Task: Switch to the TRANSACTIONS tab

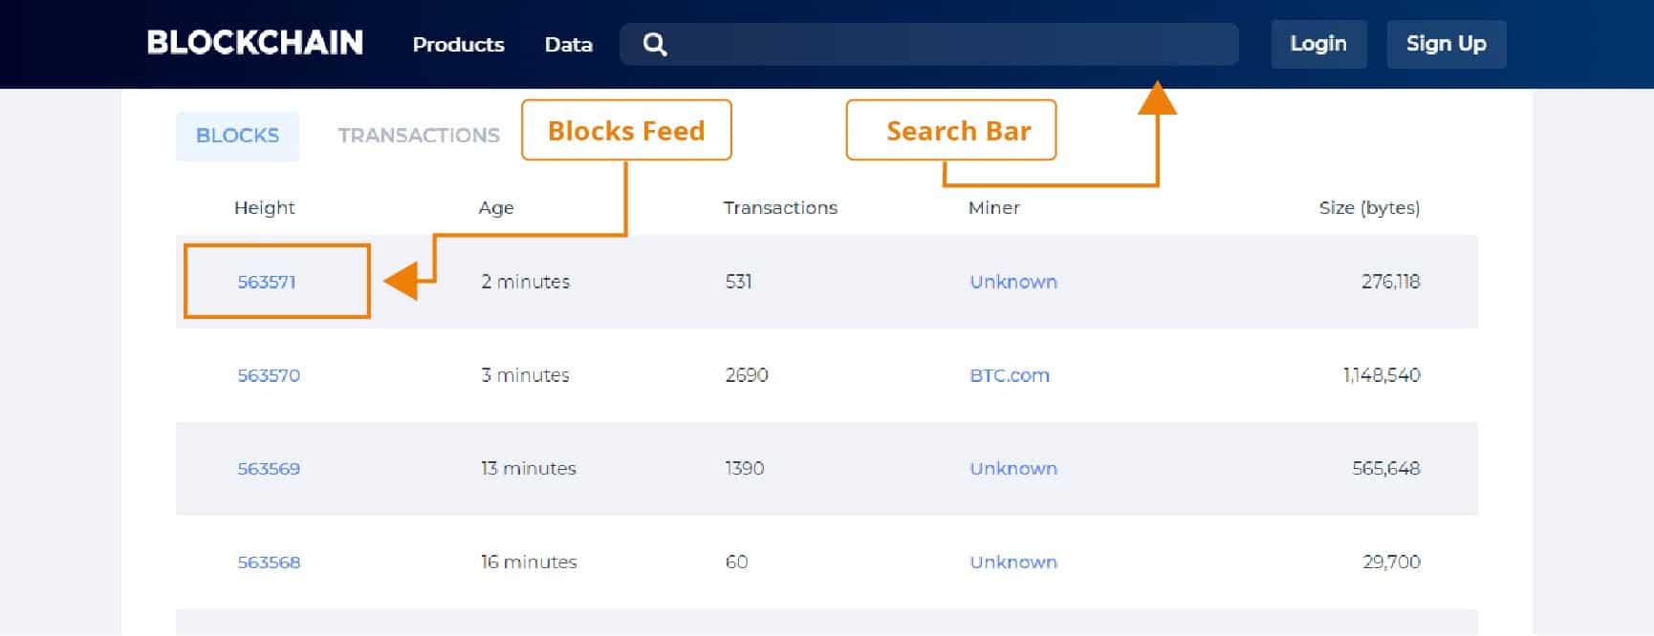Action: tap(419, 136)
